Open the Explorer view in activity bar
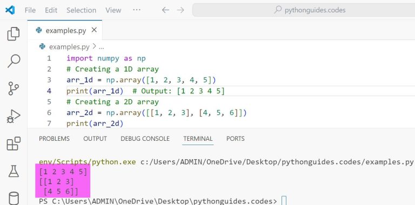415x205 pixels. pyautogui.click(x=14, y=34)
